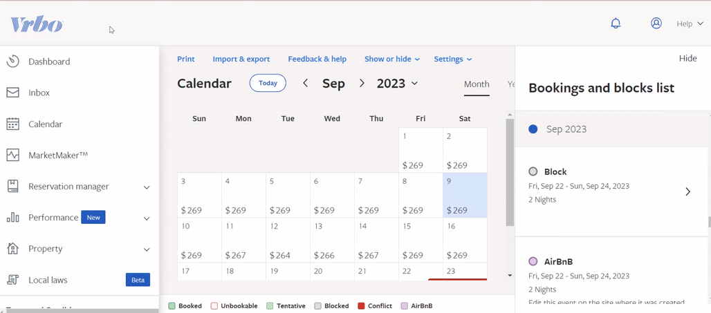Open the Settings dropdown

[452, 59]
